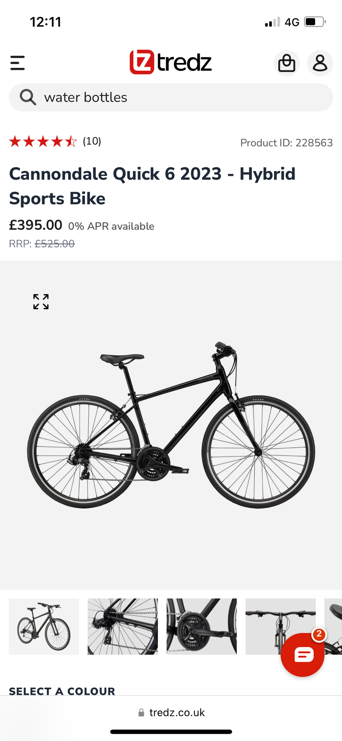Click the five-star rating stars
342x741 pixels.
point(43,141)
